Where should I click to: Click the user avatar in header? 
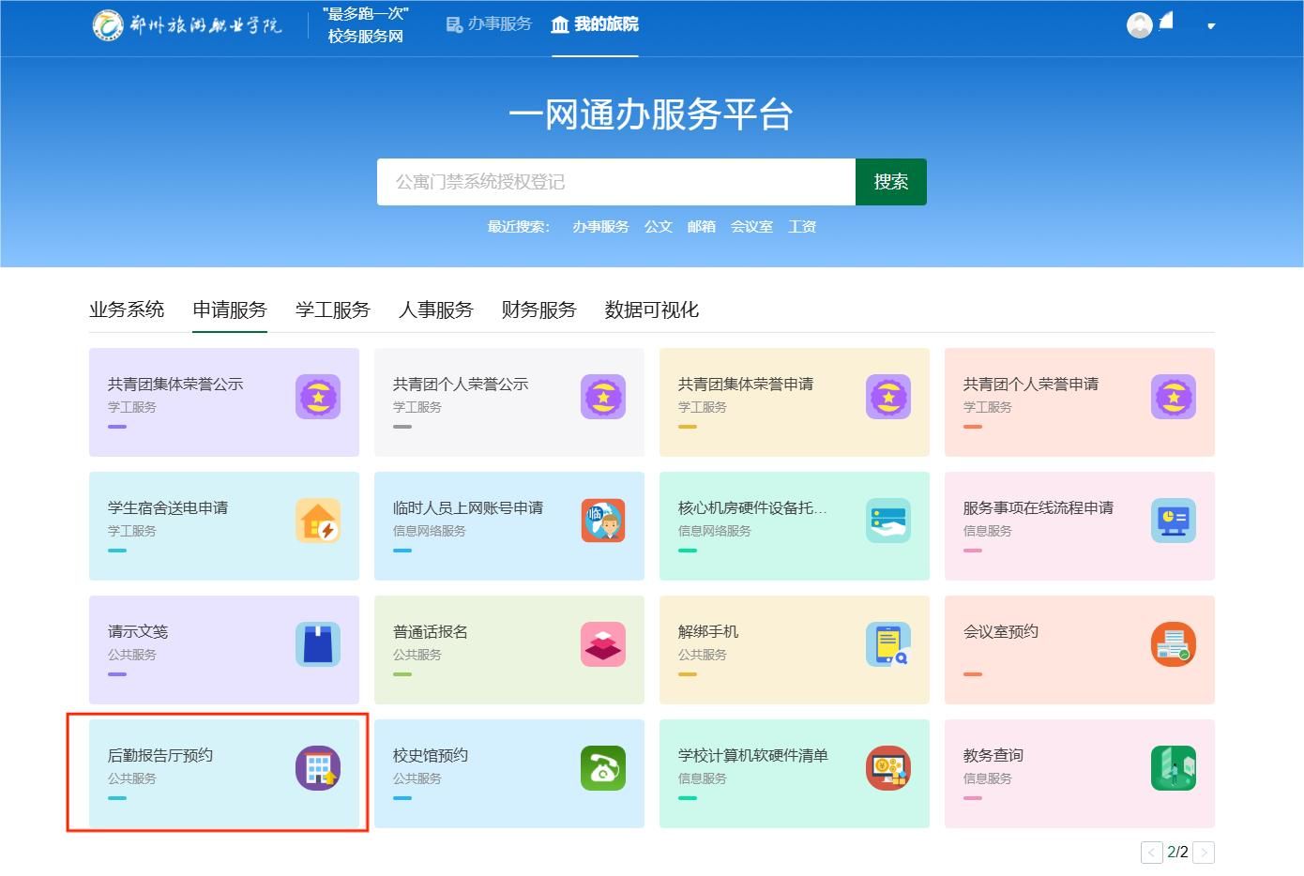[x=1139, y=25]
